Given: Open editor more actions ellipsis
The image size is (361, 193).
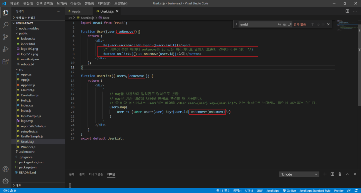Looking at the screenshot, I should tap(355, 11).
